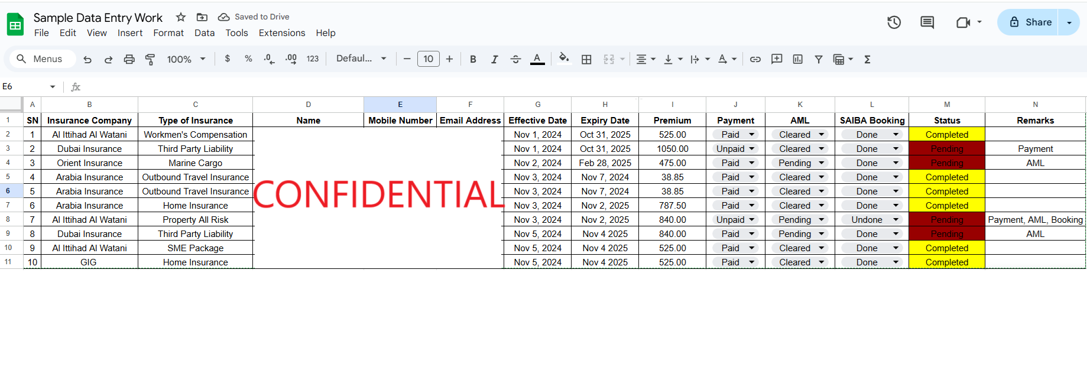
Task: Click the paint format roller icon
Action: click(x=150, y=59)
